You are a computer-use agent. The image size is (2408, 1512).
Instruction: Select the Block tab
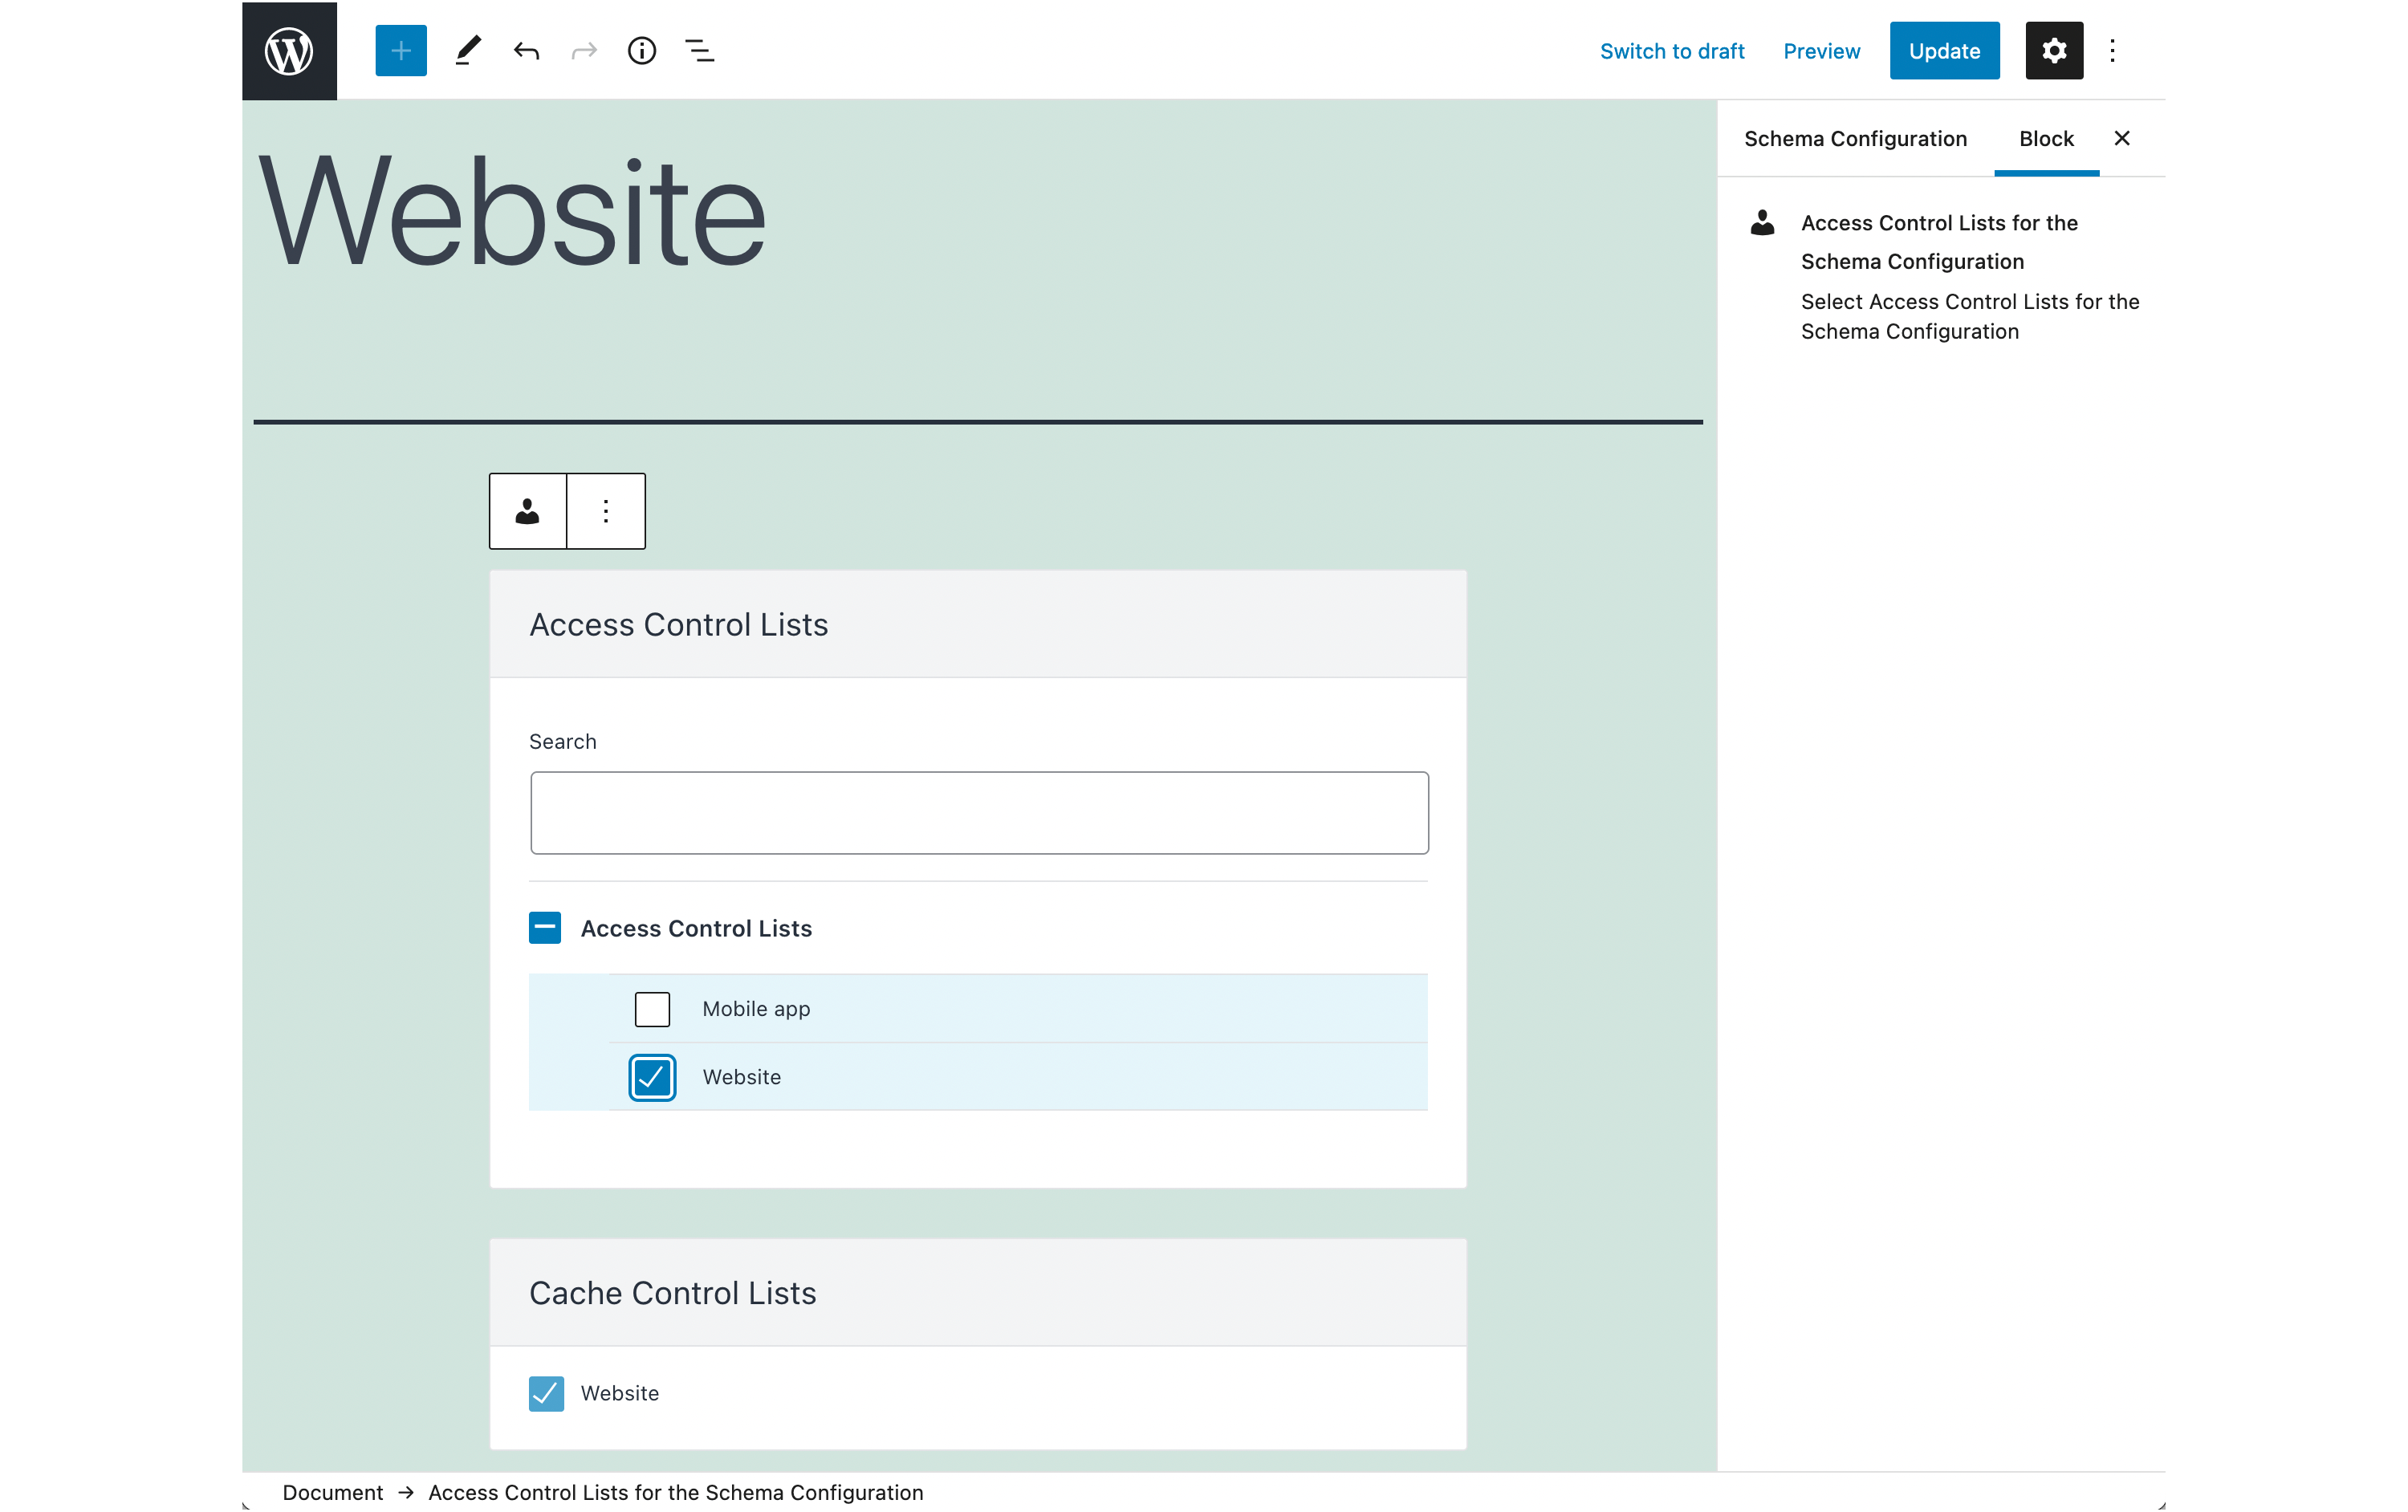point(2046,139)
